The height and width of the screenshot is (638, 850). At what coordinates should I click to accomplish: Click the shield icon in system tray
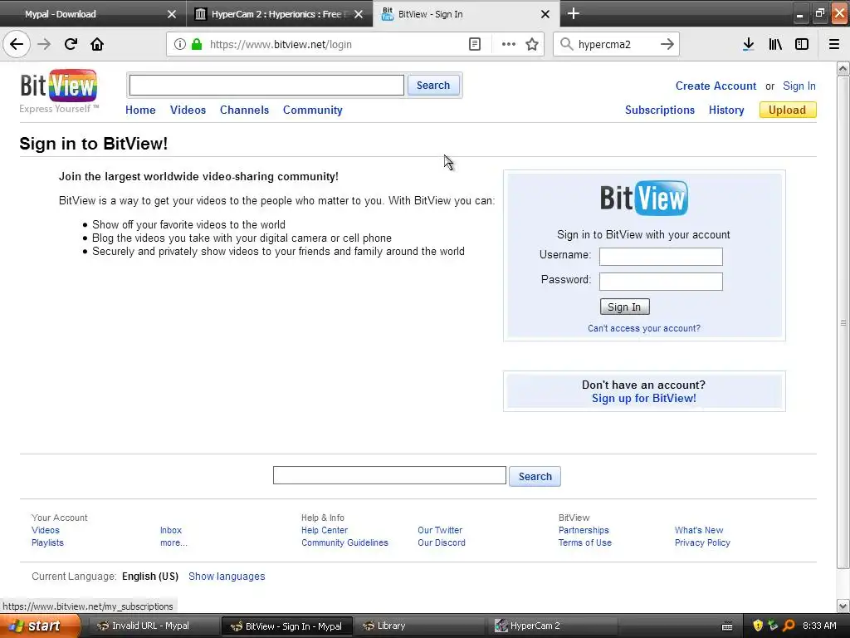[x=758, y=626]
